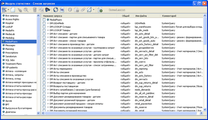Click the globe icon on the MediaPharm group row

48,20
